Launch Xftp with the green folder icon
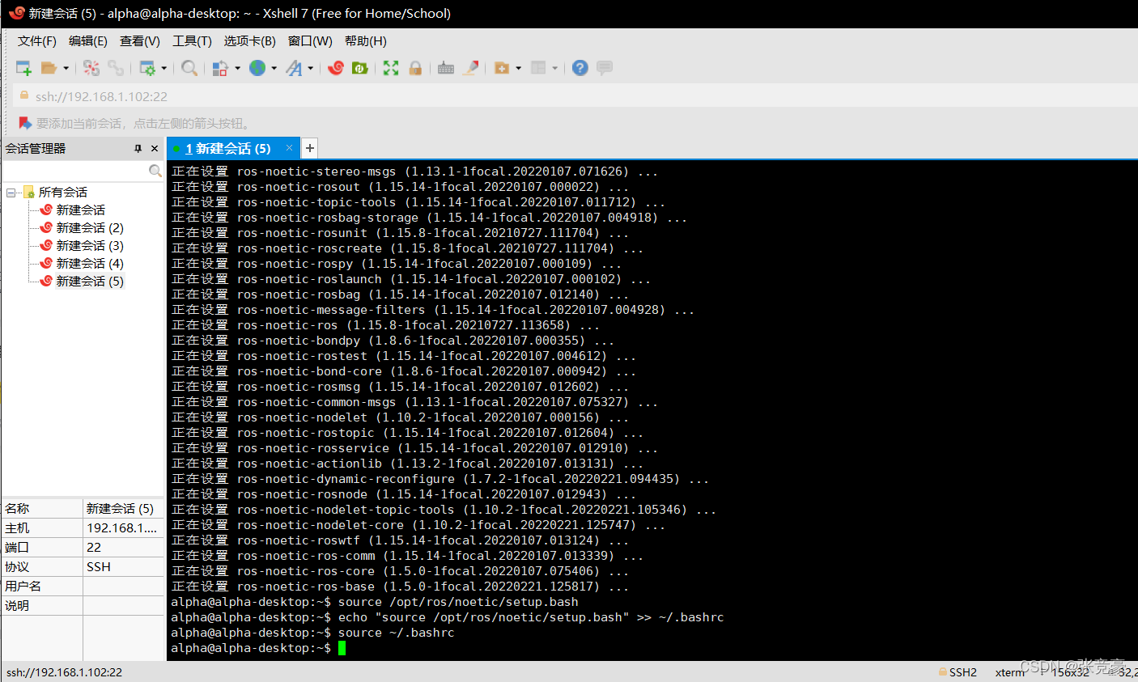The height and width of the screenshot is (682, 1138). (x=360, y=68)
